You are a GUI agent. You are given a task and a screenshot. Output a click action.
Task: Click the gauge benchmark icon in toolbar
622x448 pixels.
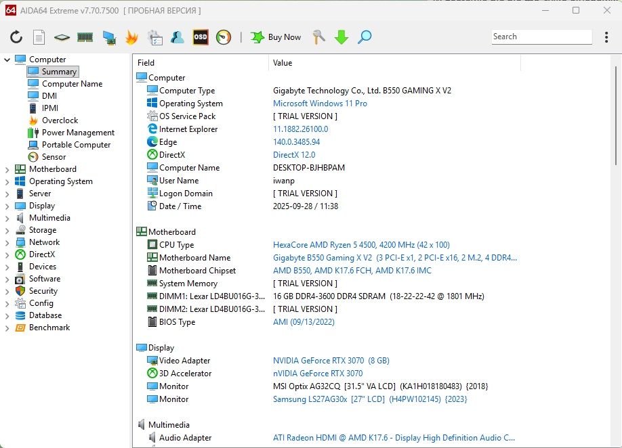(224, 37)
